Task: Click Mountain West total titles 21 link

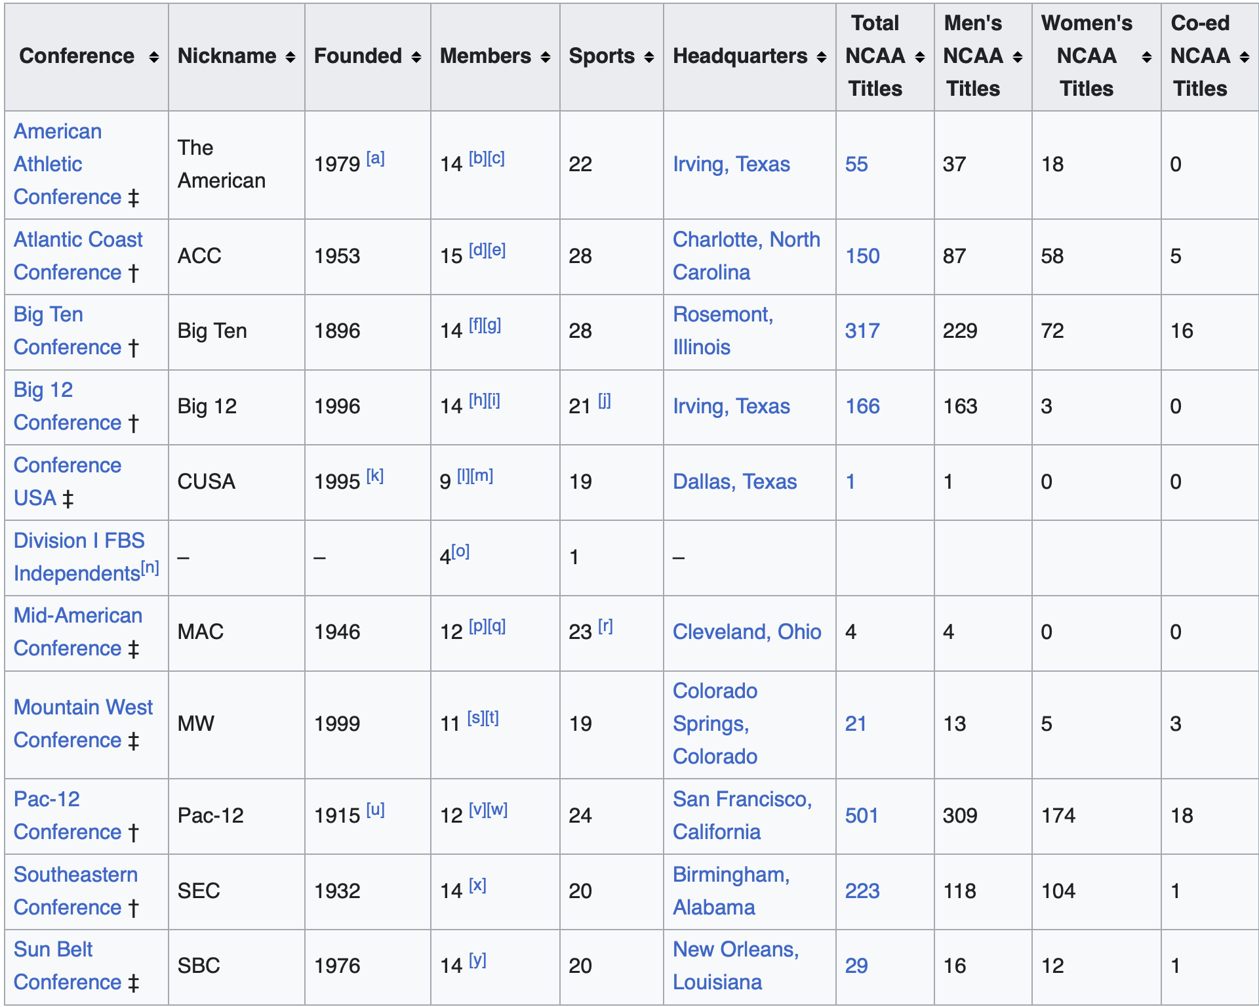Action: point(856,724)
